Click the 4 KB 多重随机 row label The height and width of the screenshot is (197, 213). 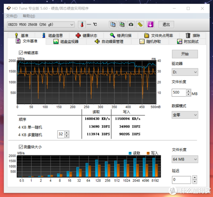(x=30, y=135)
